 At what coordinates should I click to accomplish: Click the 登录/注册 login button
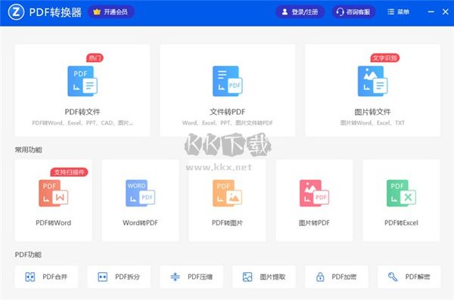coord(300,12)
